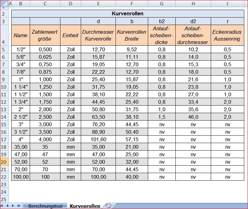Select column E header
The image size is (248, 209).
98,4
